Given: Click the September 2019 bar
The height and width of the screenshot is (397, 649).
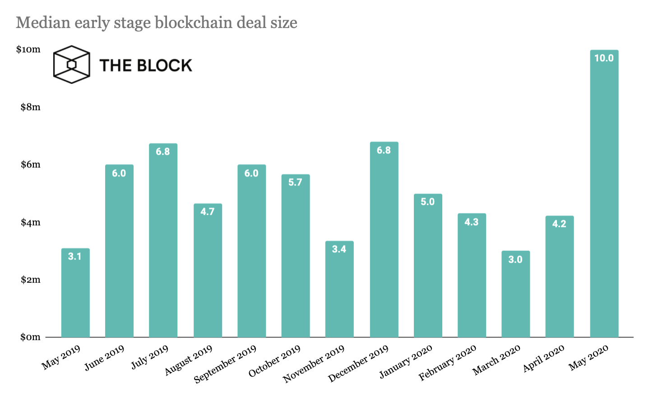Looking at the screenshot, I should pos(251,253).
